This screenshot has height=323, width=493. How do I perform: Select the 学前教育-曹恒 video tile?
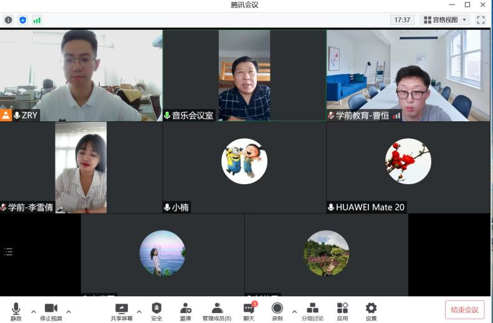[408, 75]
